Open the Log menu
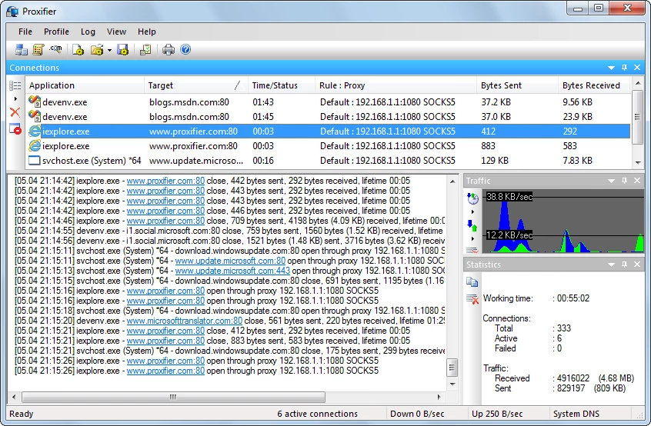The width and height of the screenshot is (651, 426). (88, 32)
